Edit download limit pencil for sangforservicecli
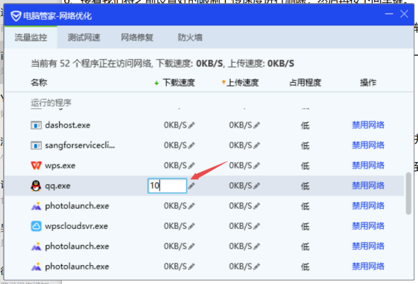 (x=192, y=145)
